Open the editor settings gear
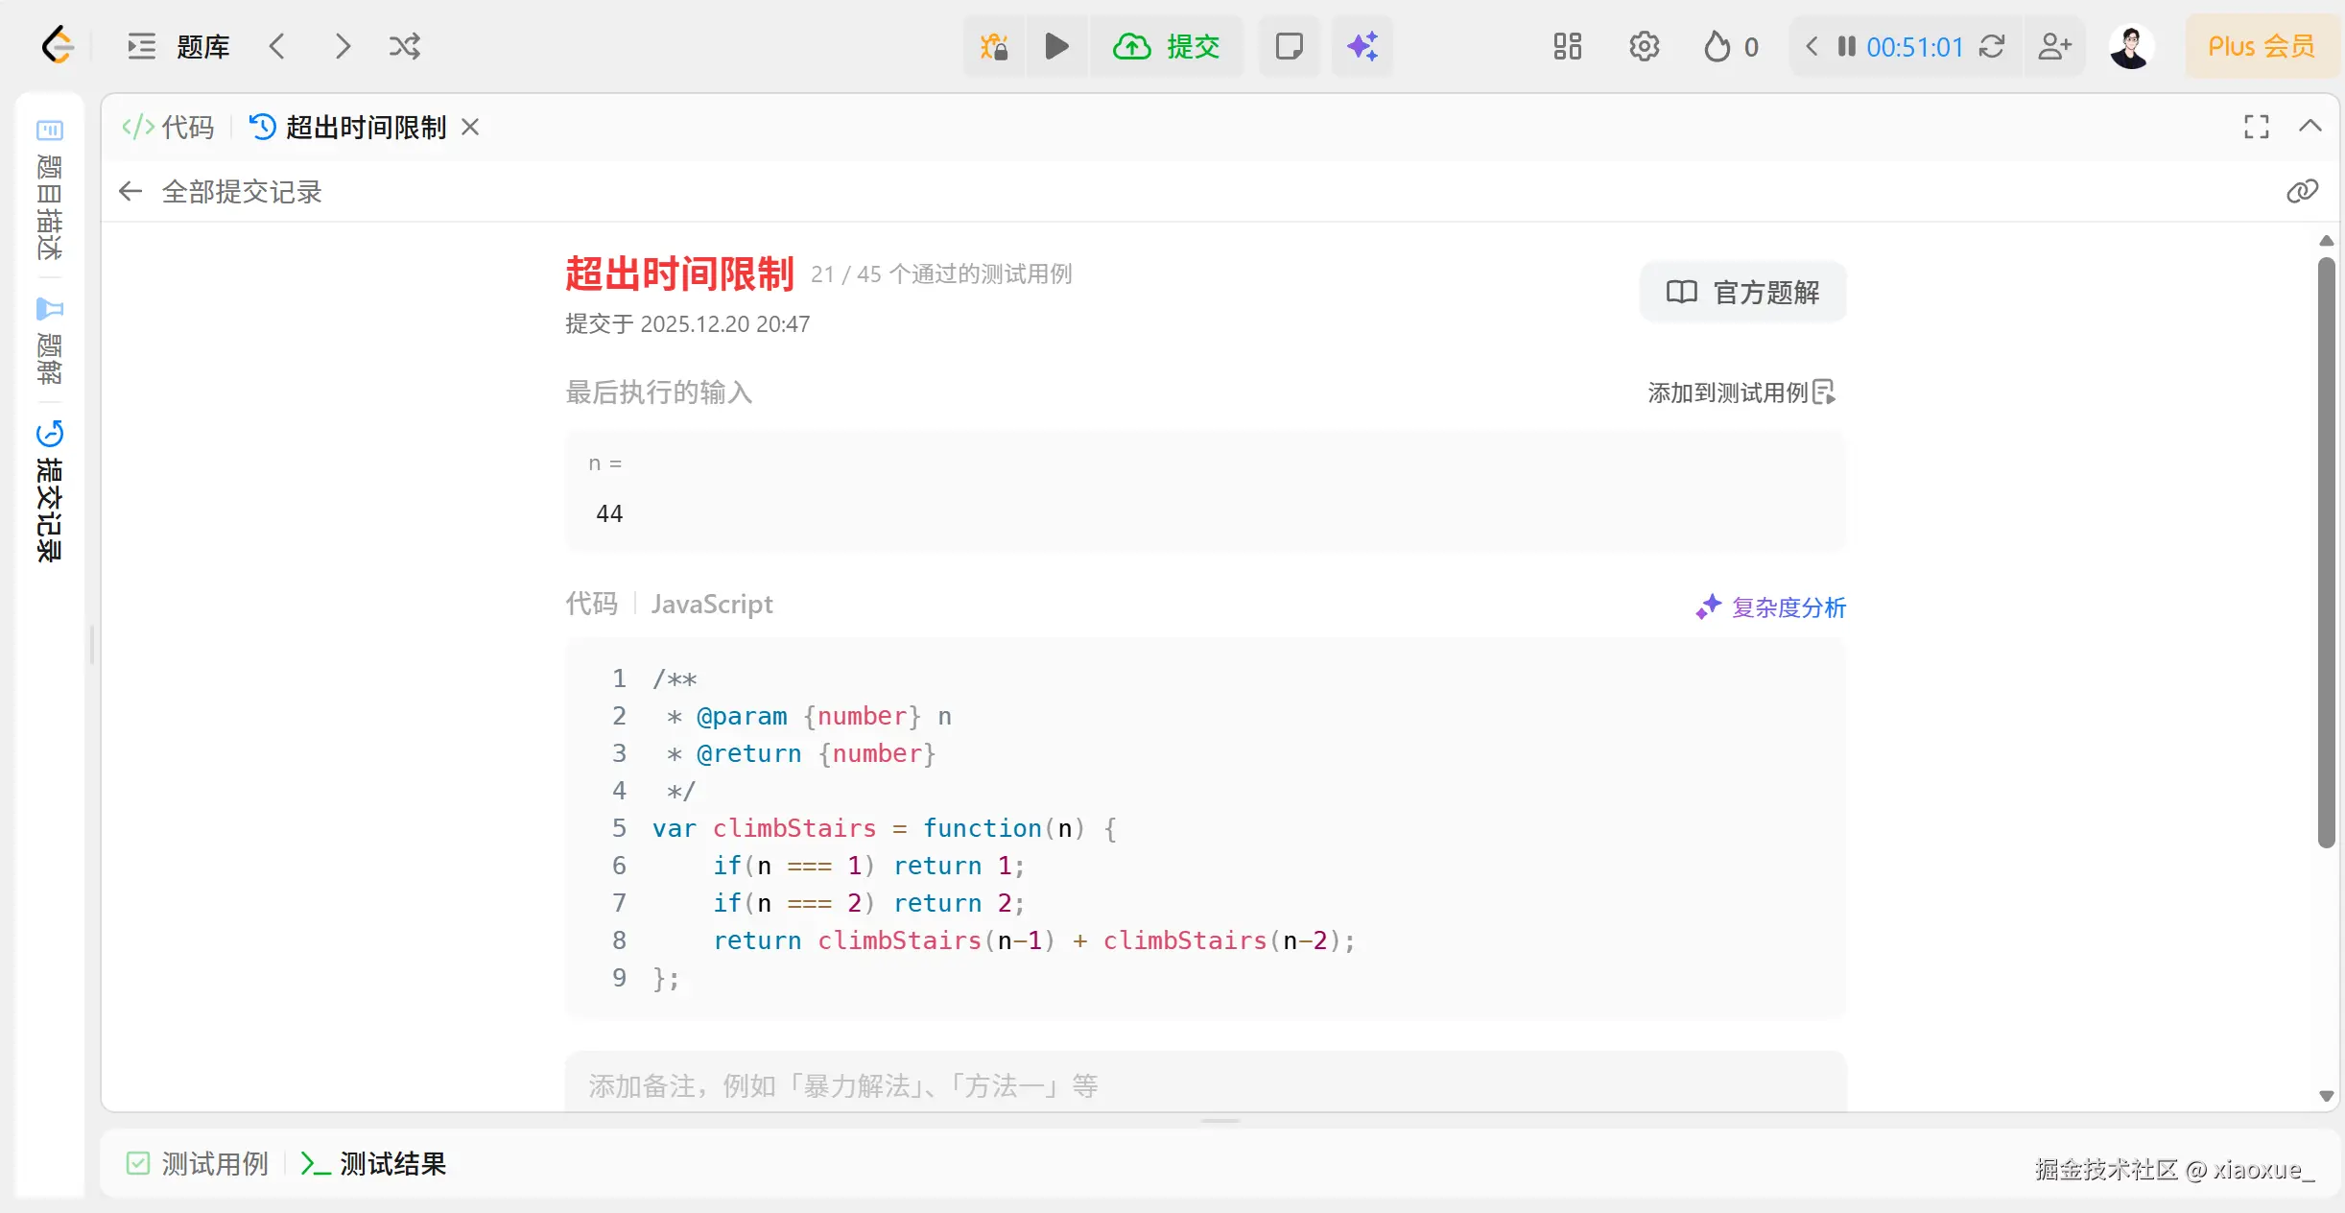The image size is (2345, 1213). pos(1643,45)
